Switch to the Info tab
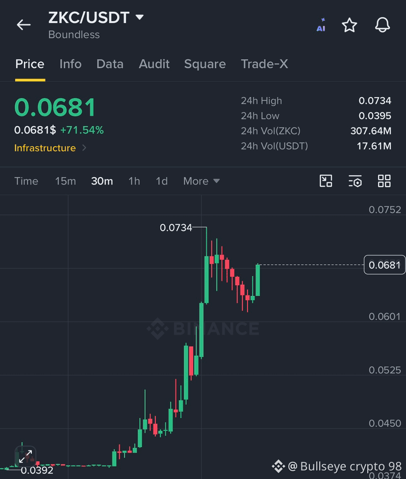Screen dimensions: 406x479 [x=71, y=64]
